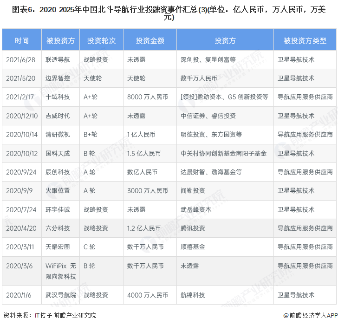Click the chart title starting with 图表6
This screenshot has width=338, height=325.
169,13
